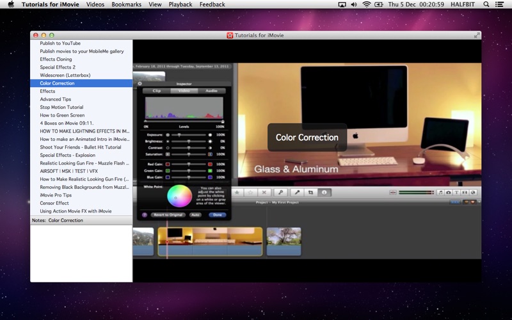The height and width of the screenshot is (320, 512).
Task: Select the desk clip thumbnail in timeline
Action: (x=210, y=241)
